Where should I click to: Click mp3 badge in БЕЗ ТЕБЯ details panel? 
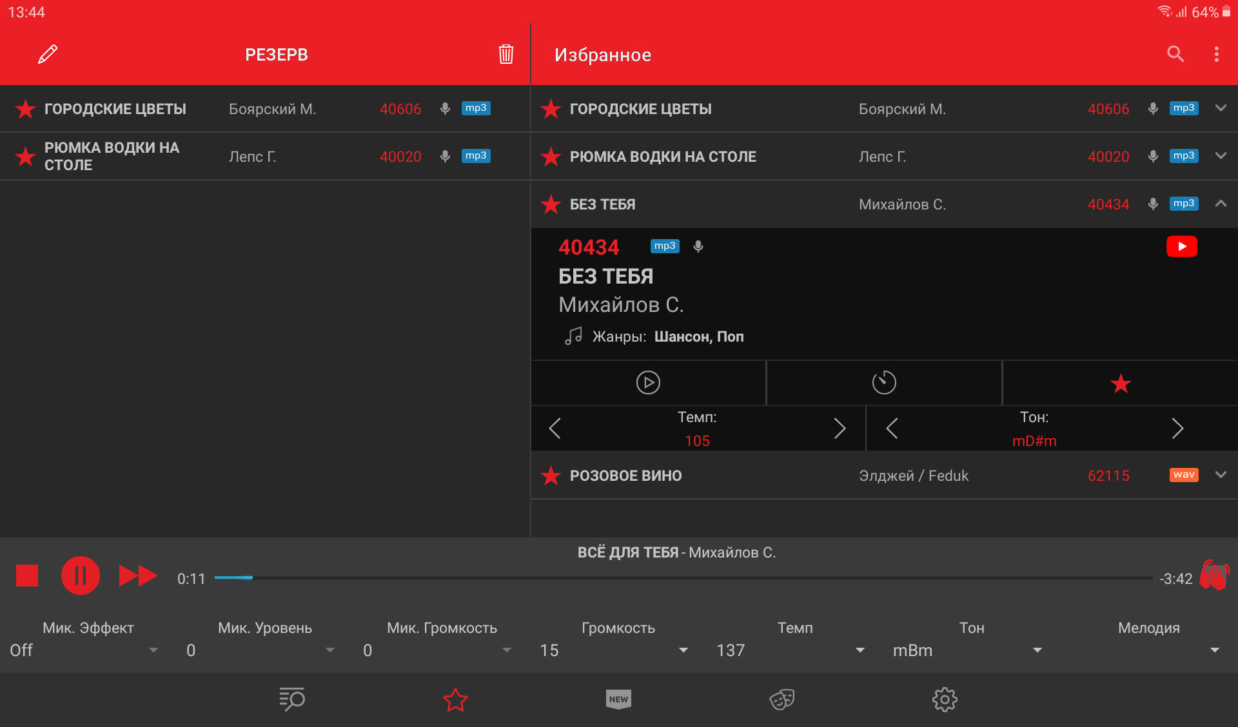[665, 246]
